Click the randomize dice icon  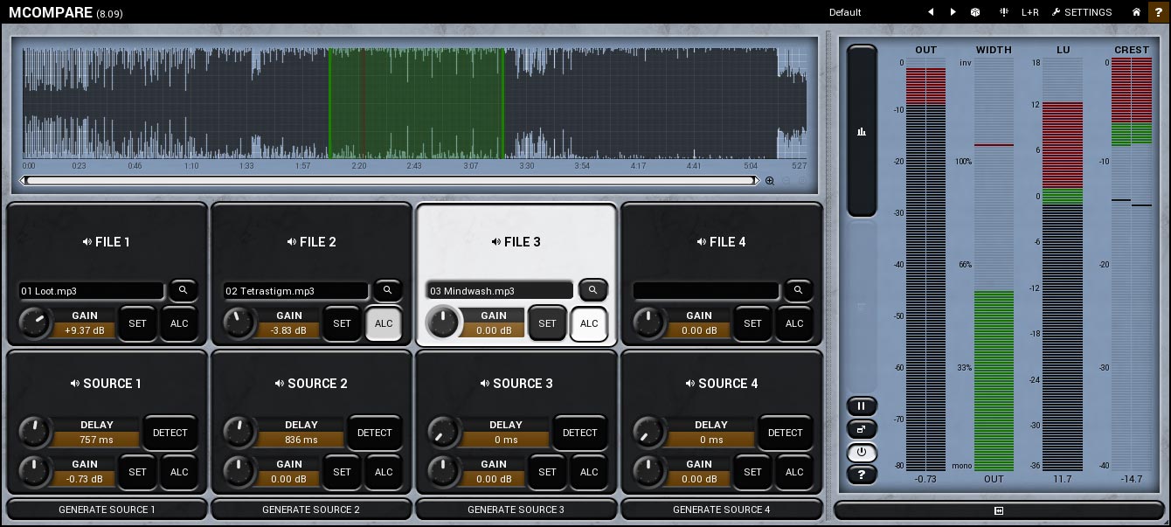(x=975, y=12)
